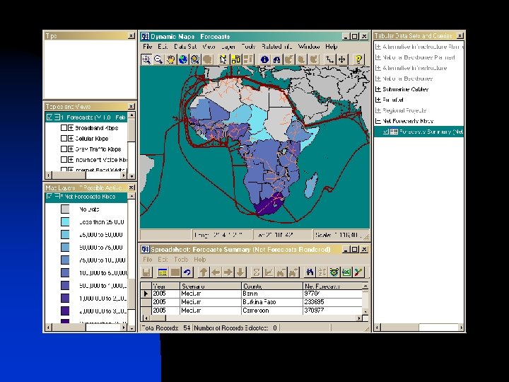Click the spreadsheet horizontal scrollbar right arrow
The height and width of the screenshot is (382, 509).
[359, 318]
